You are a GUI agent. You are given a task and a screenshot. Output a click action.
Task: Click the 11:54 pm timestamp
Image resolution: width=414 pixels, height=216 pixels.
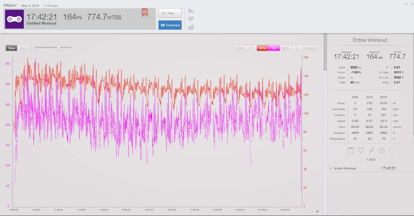50,6
